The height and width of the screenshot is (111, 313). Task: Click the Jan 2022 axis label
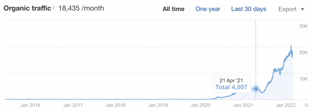click(x=286, y=105)
